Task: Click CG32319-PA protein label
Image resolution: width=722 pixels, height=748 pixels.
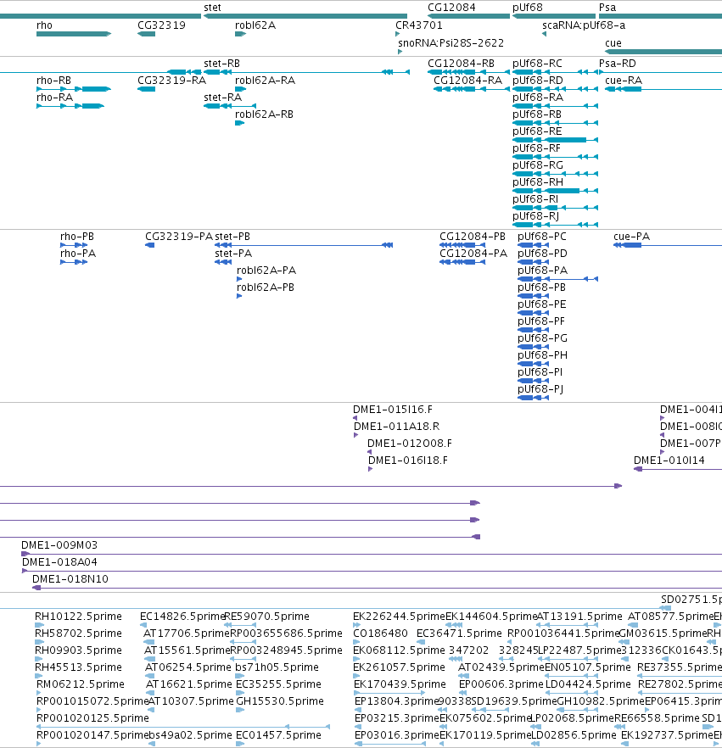Action: pos(179,236)
